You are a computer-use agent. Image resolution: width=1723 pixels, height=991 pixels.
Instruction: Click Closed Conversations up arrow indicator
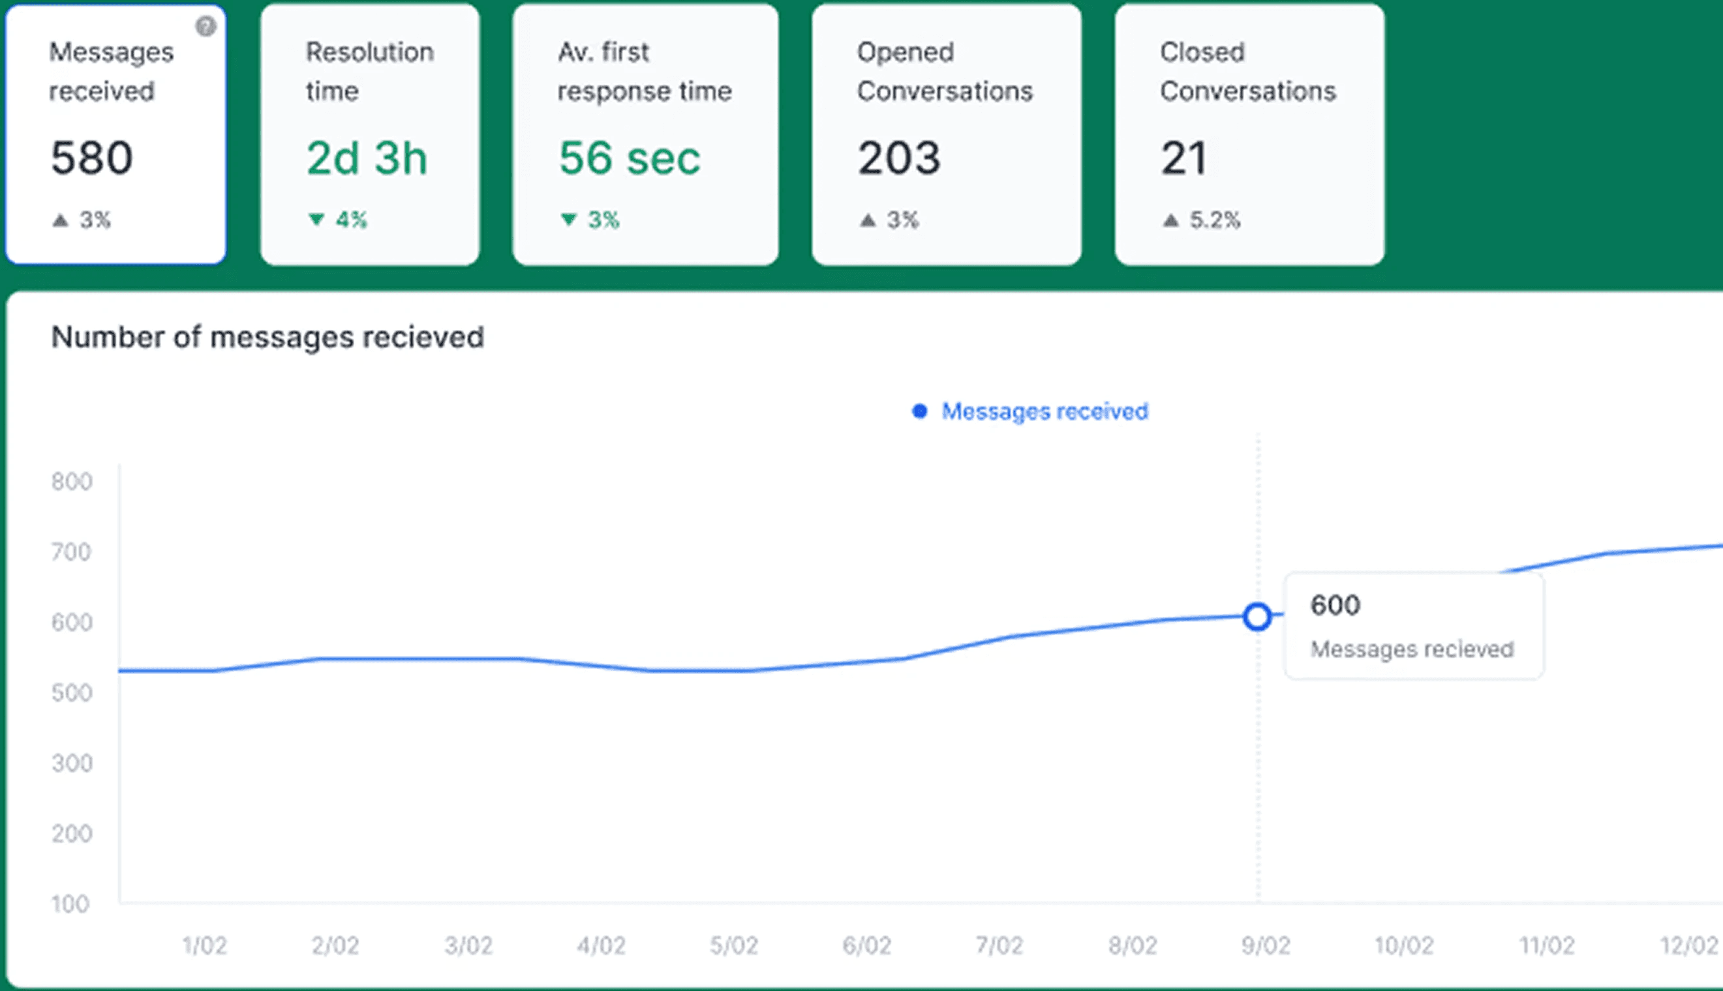tap(1170, 220)
